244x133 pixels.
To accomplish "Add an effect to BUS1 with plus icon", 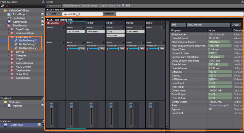I will click(83, 27).
